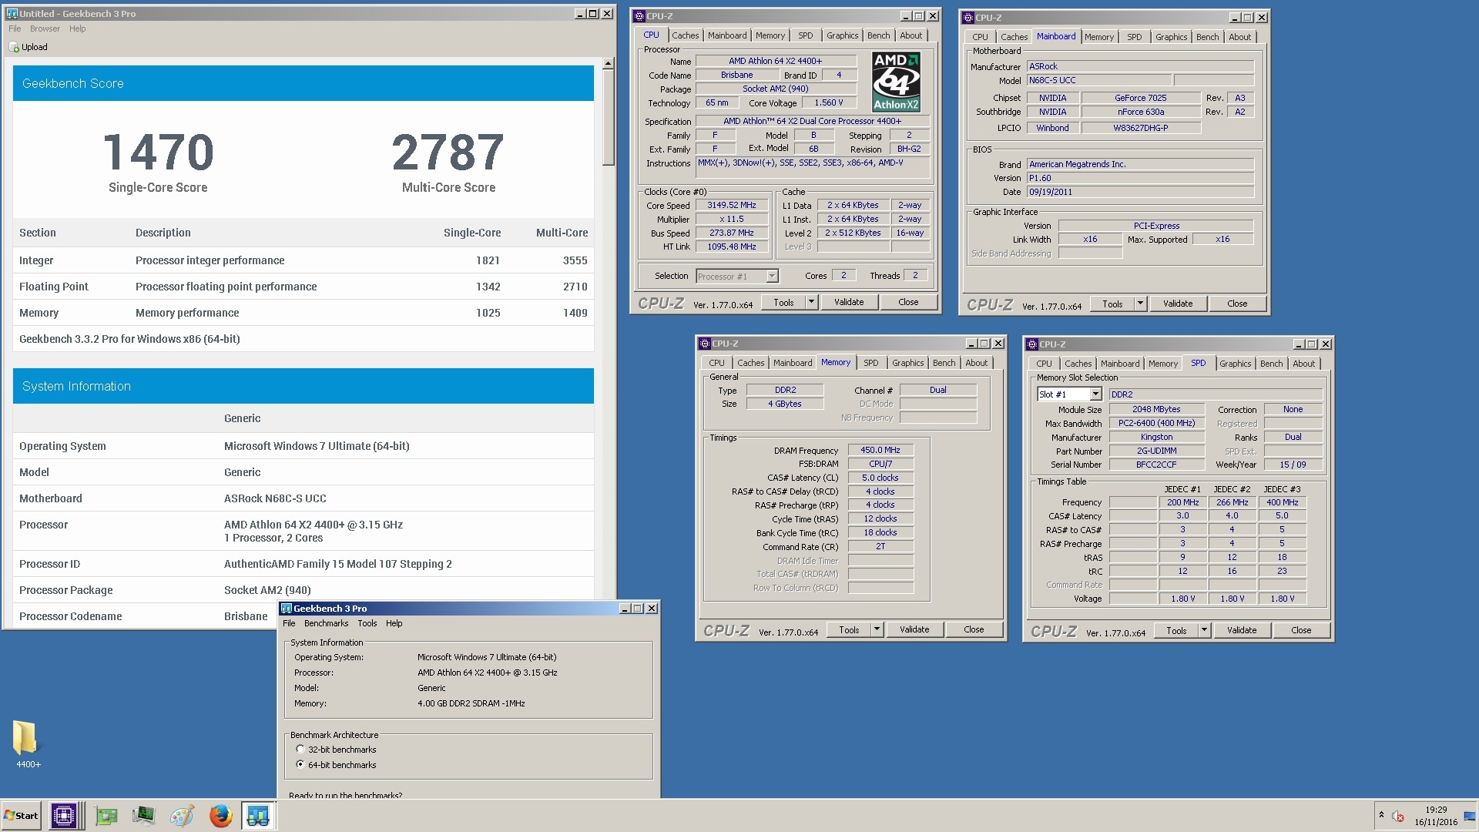
Task: Click Close button in the Memory window
Action: (974, 629)
